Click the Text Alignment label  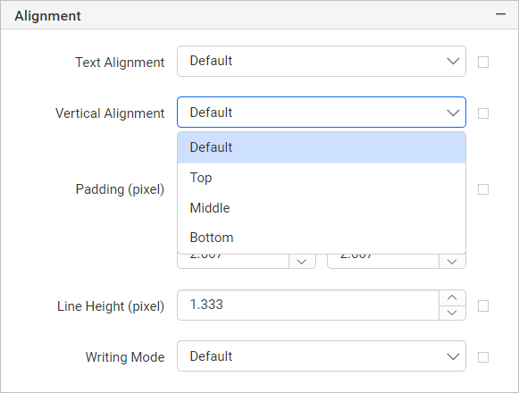[120, 63]
